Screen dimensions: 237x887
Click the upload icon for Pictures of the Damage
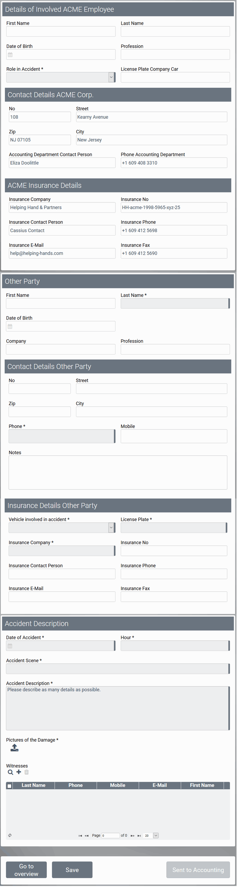click(14, 747)
